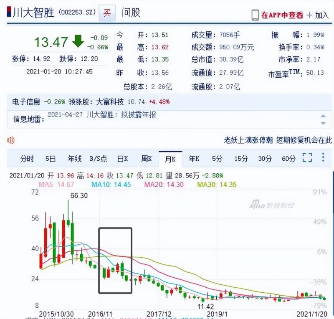Select the 月K tab
The width and height of the screenshot is (334, 319).
click(170, 159)
